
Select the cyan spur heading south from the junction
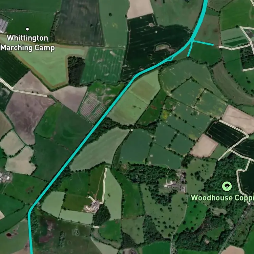point(190,48)
